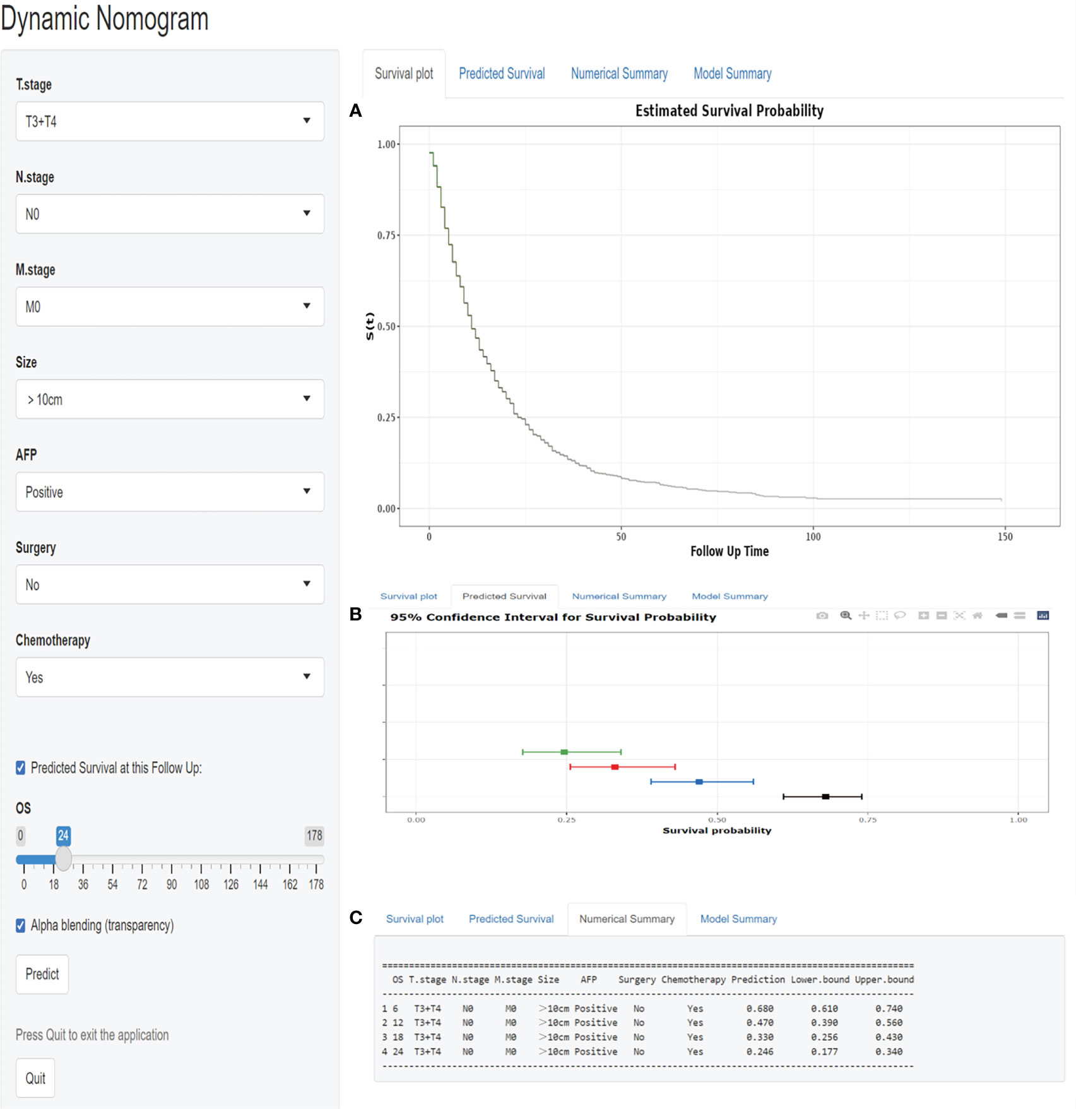The height and width of the screenshot is (1109, 1076).
Task: Click the OS slider maximum label 178
Action: tap(314, 836)
